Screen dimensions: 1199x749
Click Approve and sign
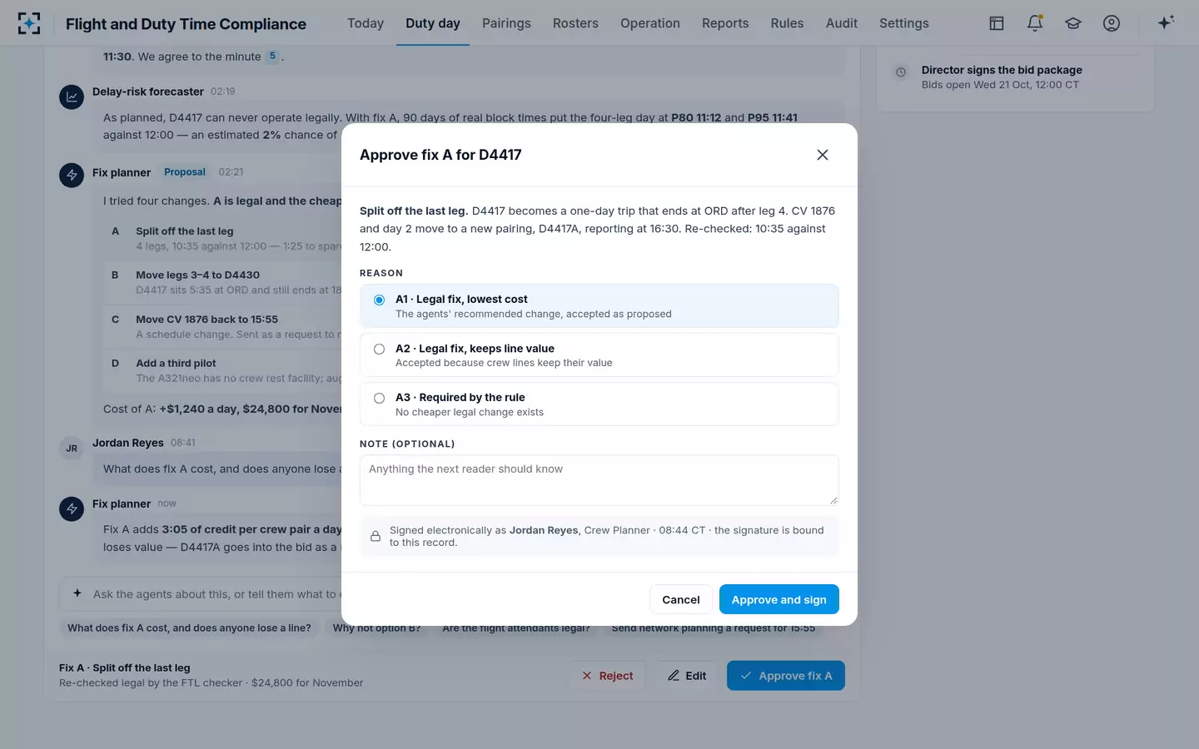[x=779, y=599]
